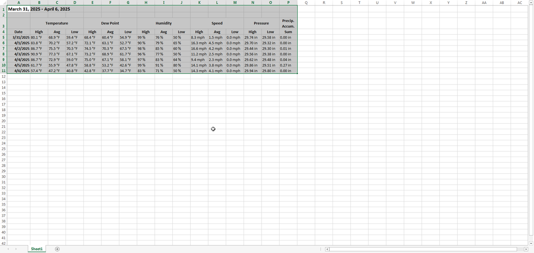The image size is (534, 253).
Task: Add a new sheet with the plus button
Action: (x=57, y=249)
